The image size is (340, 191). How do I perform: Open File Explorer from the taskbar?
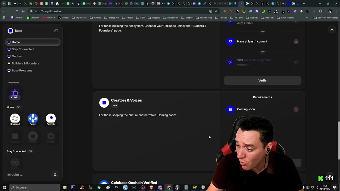pos(65,188)
